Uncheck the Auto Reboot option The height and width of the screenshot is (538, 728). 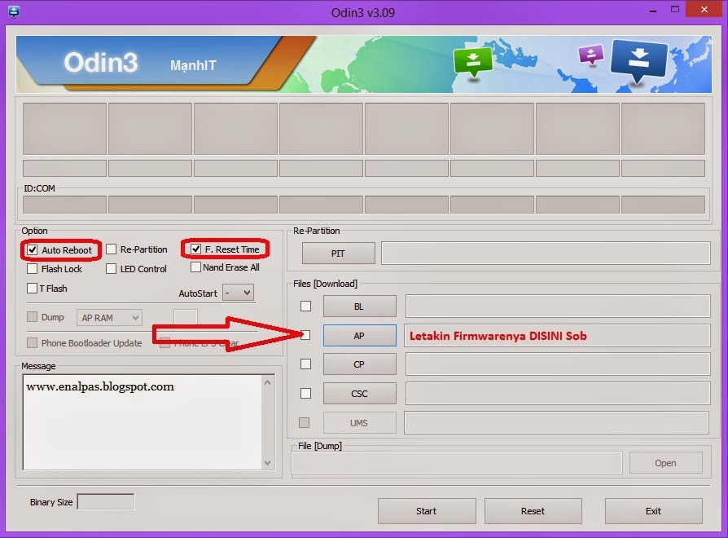(32, 250)
